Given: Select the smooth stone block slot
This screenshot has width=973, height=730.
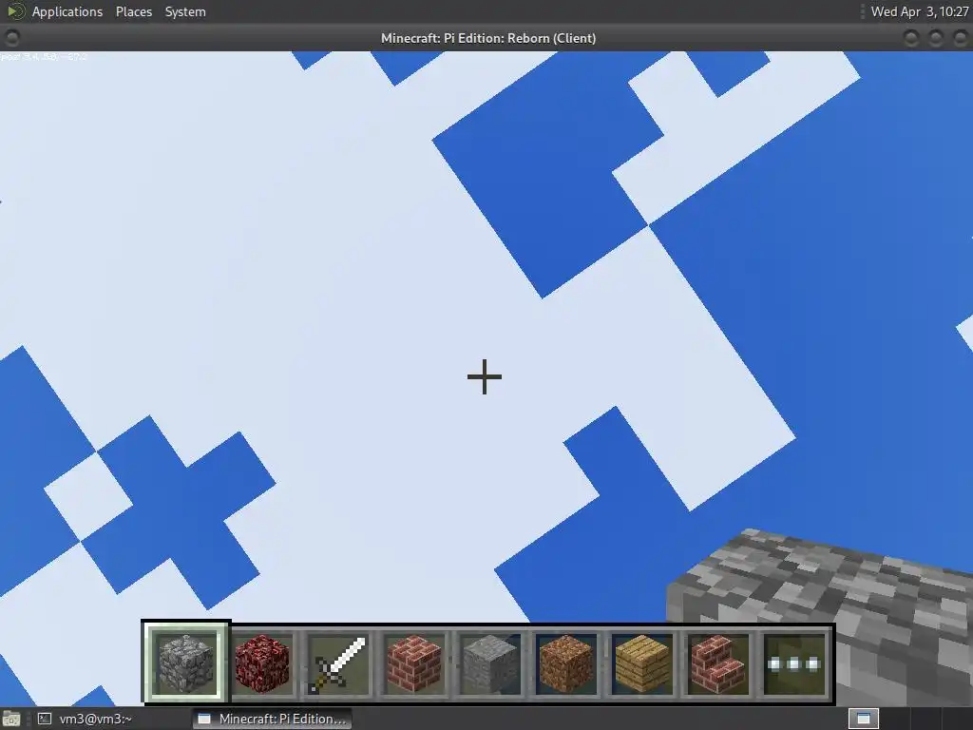Looking at the screenshot, I should [490, 663].
